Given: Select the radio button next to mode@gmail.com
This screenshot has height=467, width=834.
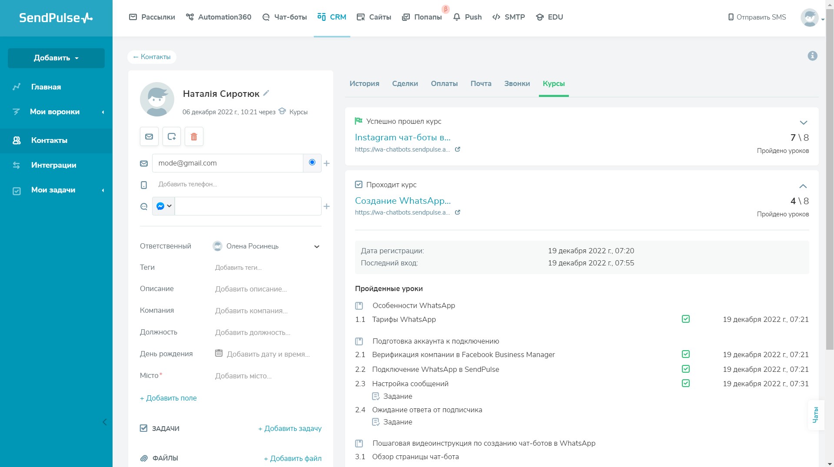Looking at the screenshot, I should [312, 162].
